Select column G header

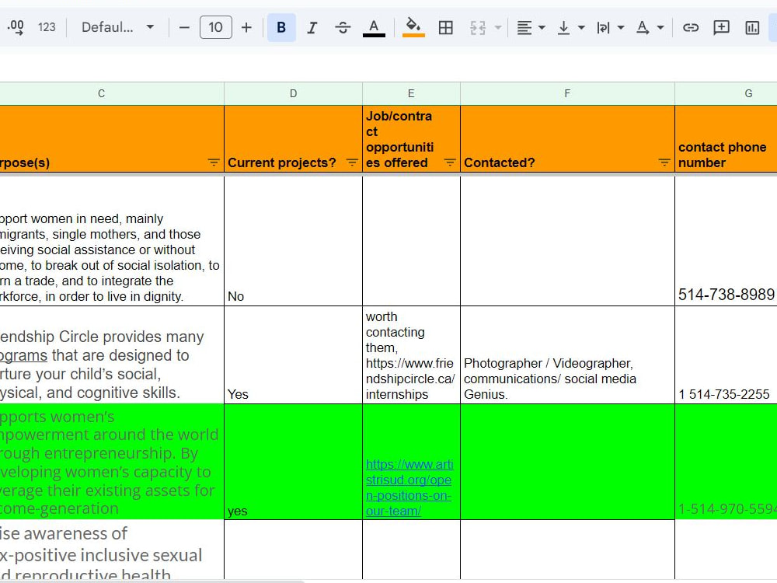(726, 93)
